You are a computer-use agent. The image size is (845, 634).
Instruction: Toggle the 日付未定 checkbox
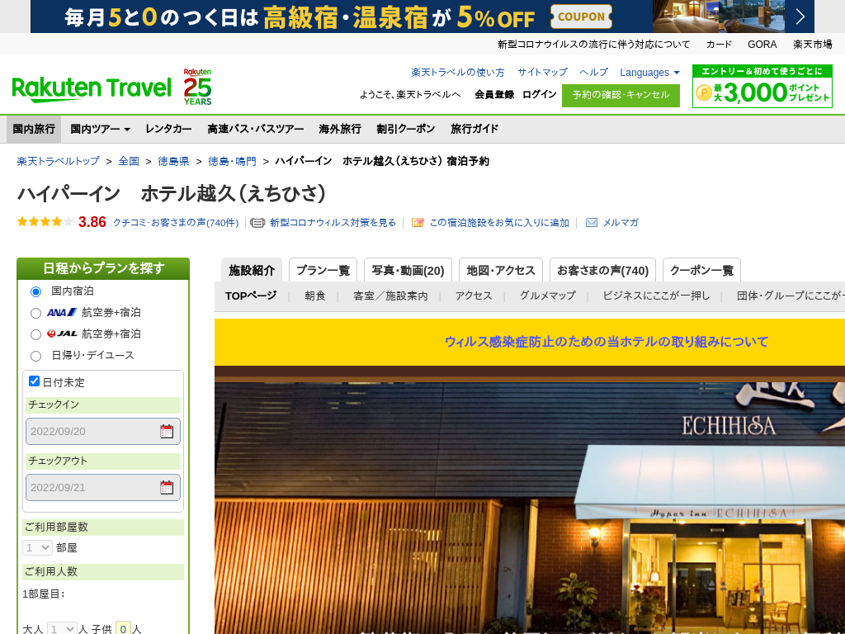35,381
